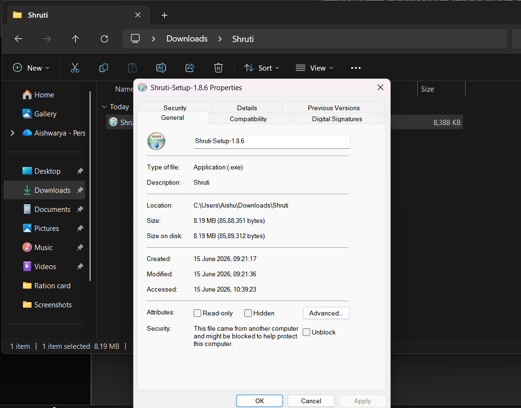Refresh the folder view
The height and width of the screenshot is (408, 521).
pyautogui.click(x=104, y=39)
